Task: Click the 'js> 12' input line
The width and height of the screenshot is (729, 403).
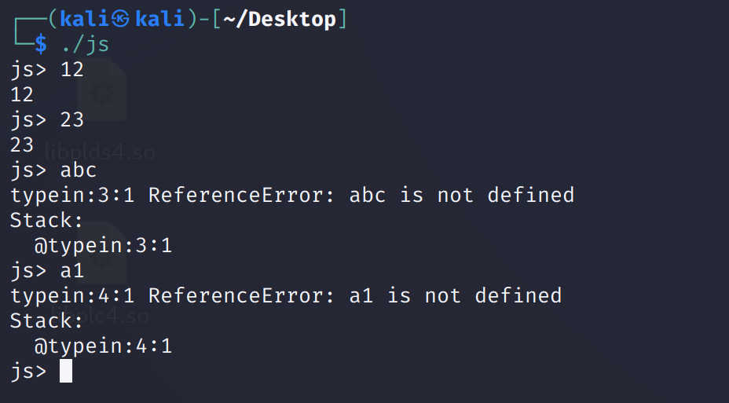Action: click(47, 69)
